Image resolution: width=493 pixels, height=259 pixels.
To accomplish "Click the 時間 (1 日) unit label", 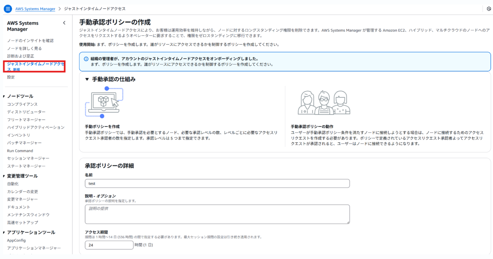I will (x=144, y=245).
